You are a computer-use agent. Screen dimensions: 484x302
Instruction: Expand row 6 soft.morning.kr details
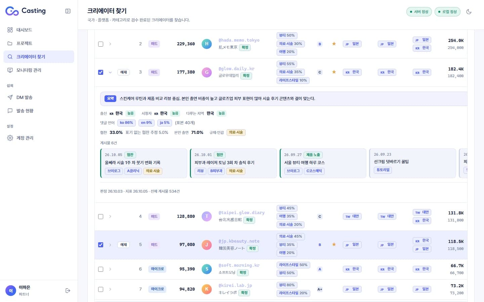tap(110, 269)
